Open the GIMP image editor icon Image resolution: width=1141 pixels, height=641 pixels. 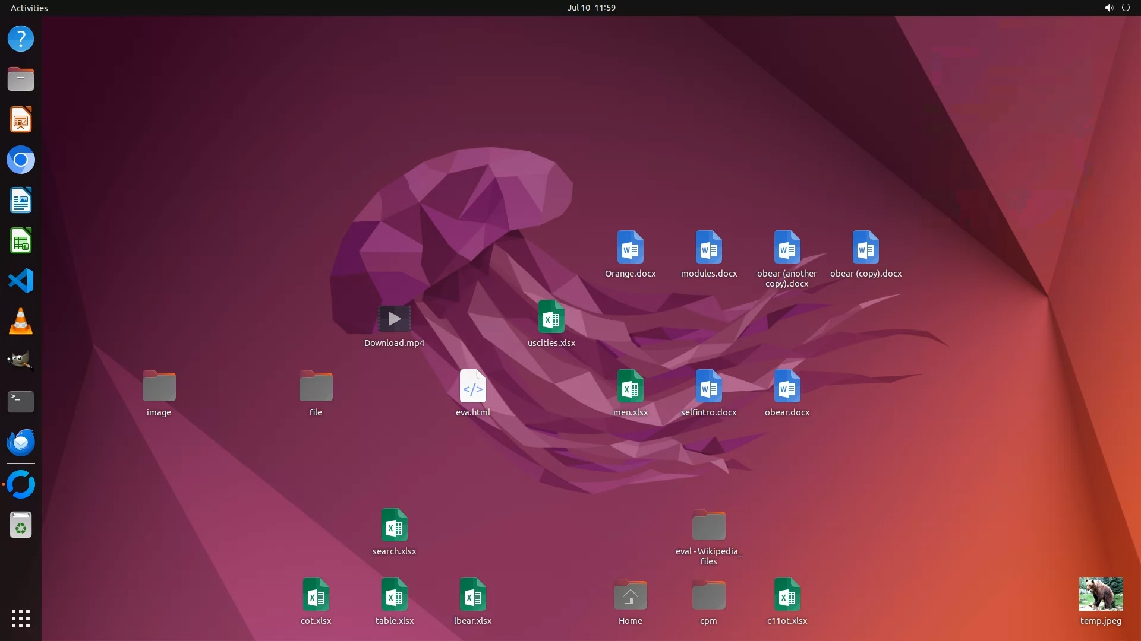(x=21, y=361)
